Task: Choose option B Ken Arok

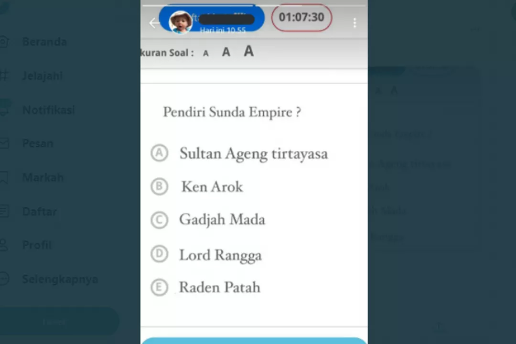Action: 197,187
